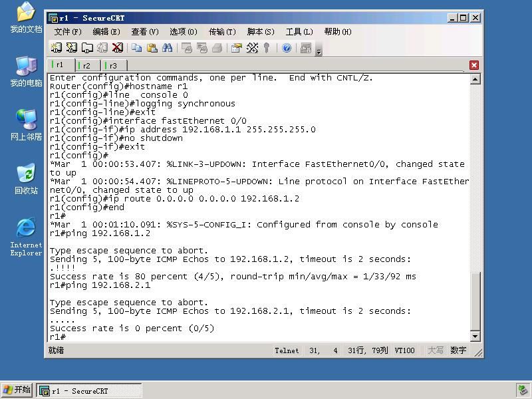Click the greyed printer icon

point(217,48)
